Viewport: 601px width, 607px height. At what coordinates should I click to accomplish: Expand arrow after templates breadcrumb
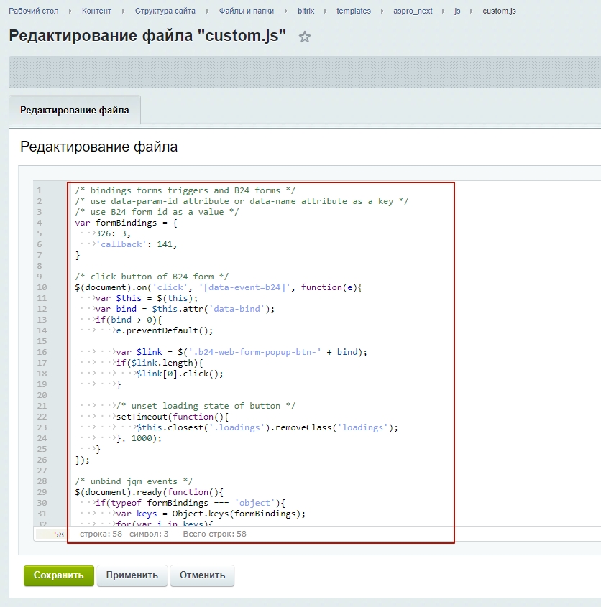click(382, 11)
